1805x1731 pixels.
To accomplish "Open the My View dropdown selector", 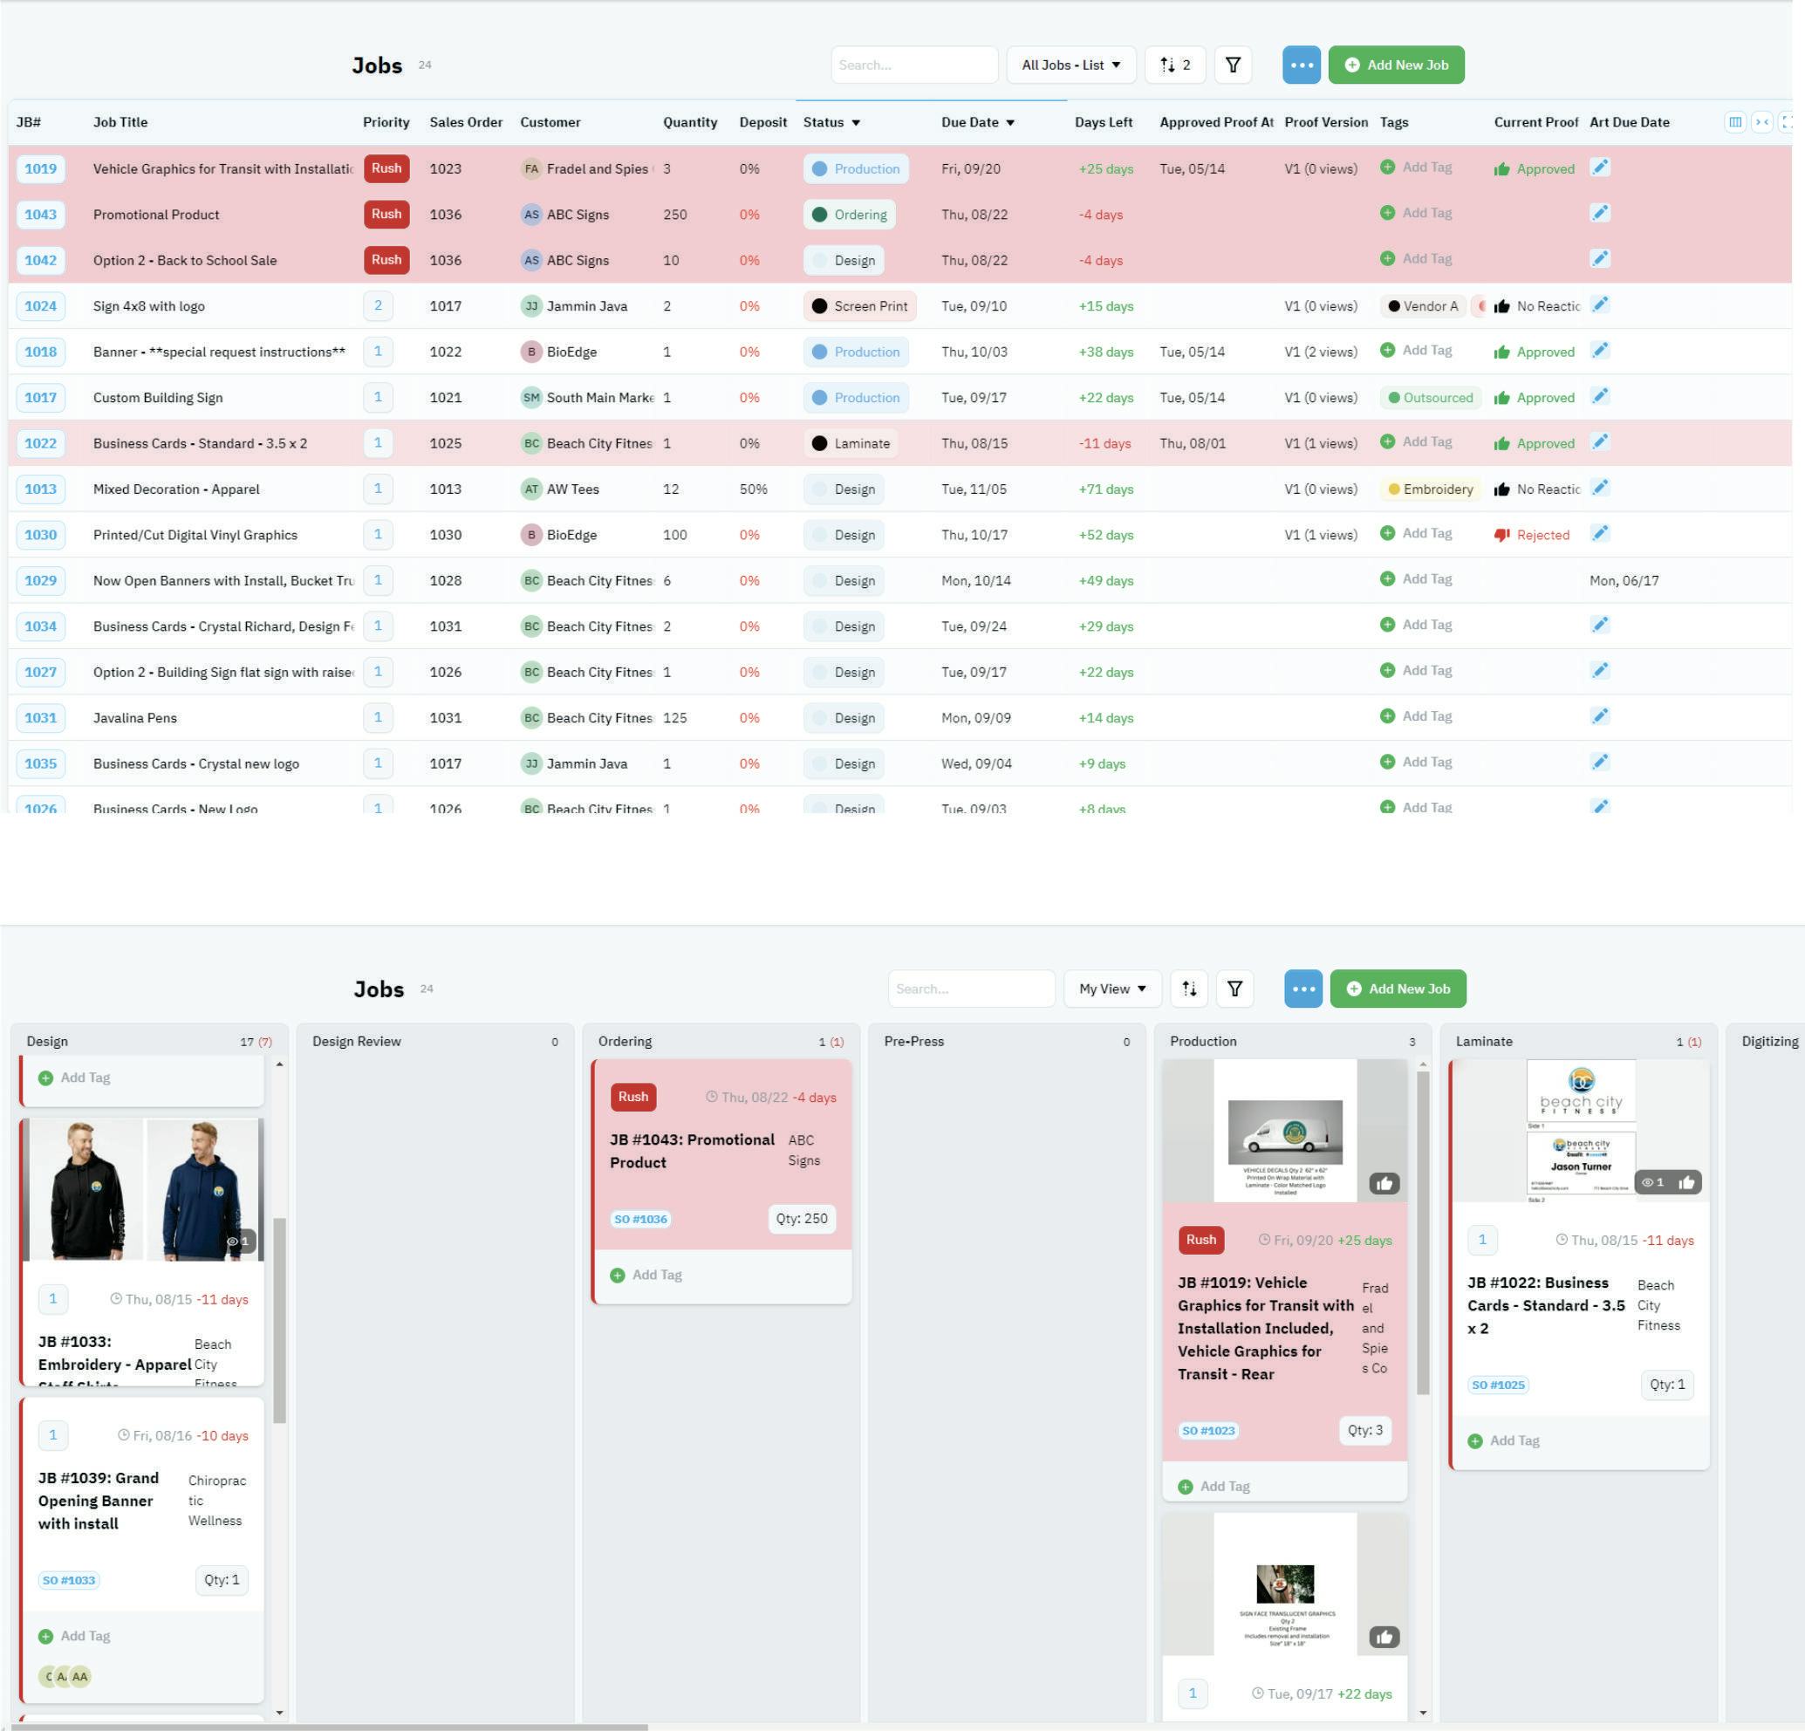I will 1111,989.
